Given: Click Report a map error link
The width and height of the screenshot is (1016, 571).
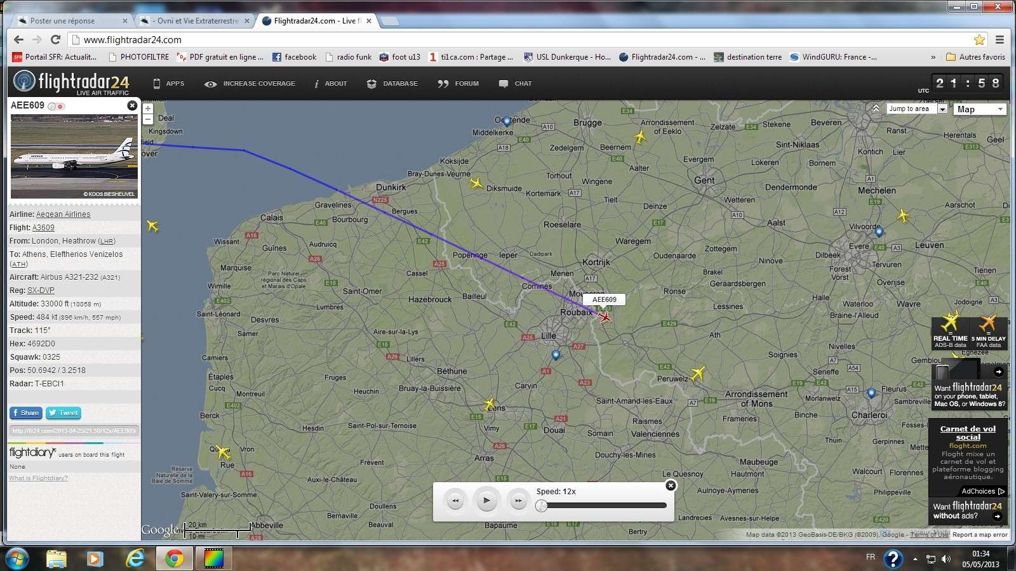Looking at the screenshot, I should (980, 535).
